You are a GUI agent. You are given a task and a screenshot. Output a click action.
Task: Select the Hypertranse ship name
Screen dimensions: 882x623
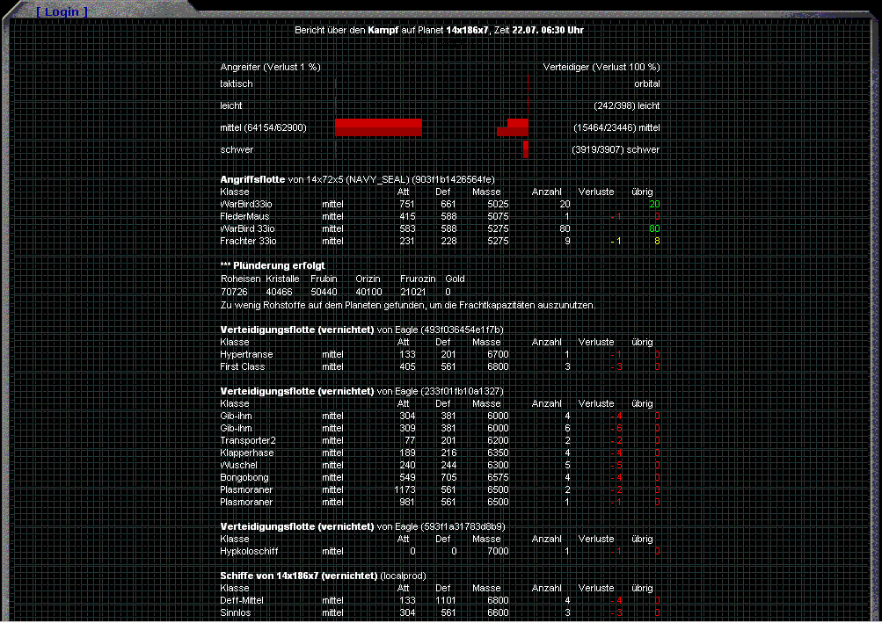[246, 355]
